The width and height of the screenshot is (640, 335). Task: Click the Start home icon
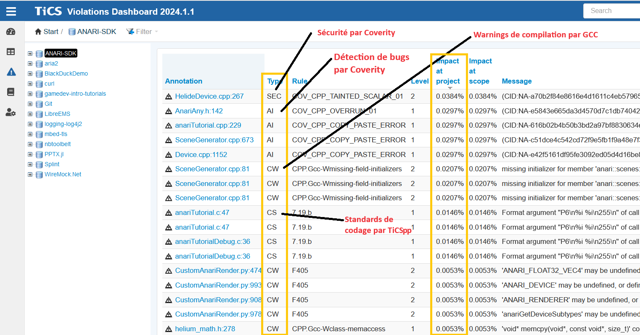pos(38,31)
